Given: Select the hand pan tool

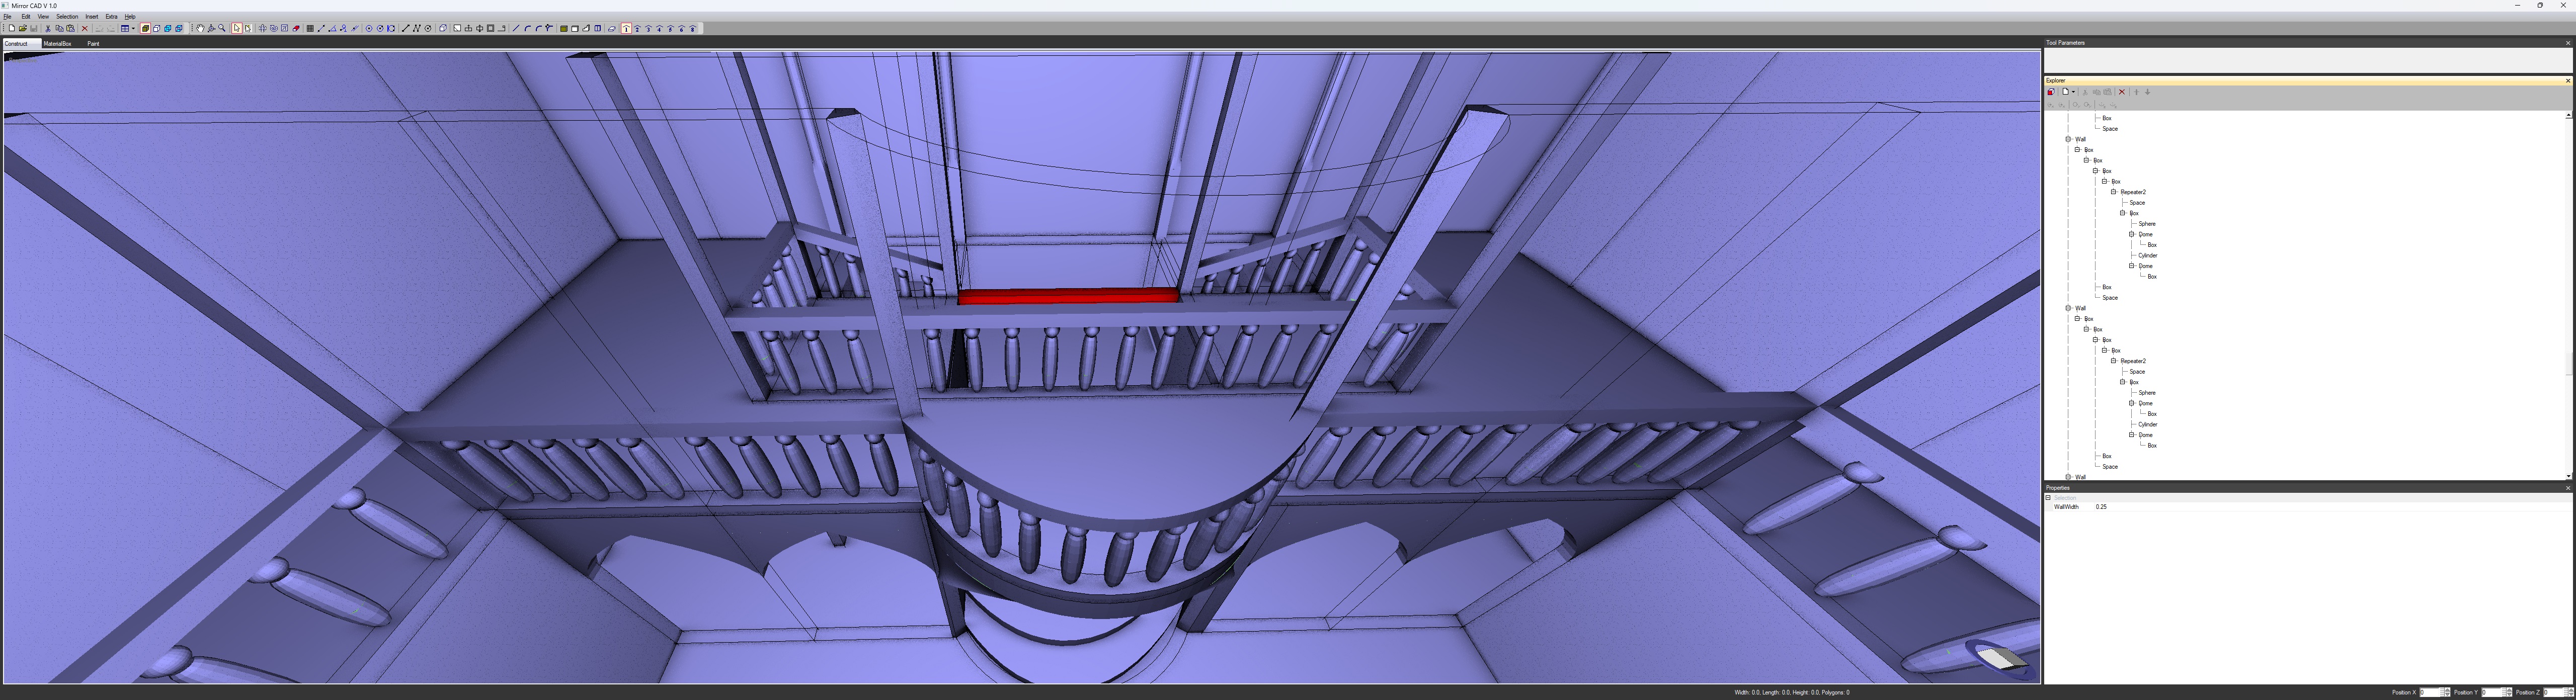Looking at the screenshot, I should pyautogui.click(x=200, y=28).
